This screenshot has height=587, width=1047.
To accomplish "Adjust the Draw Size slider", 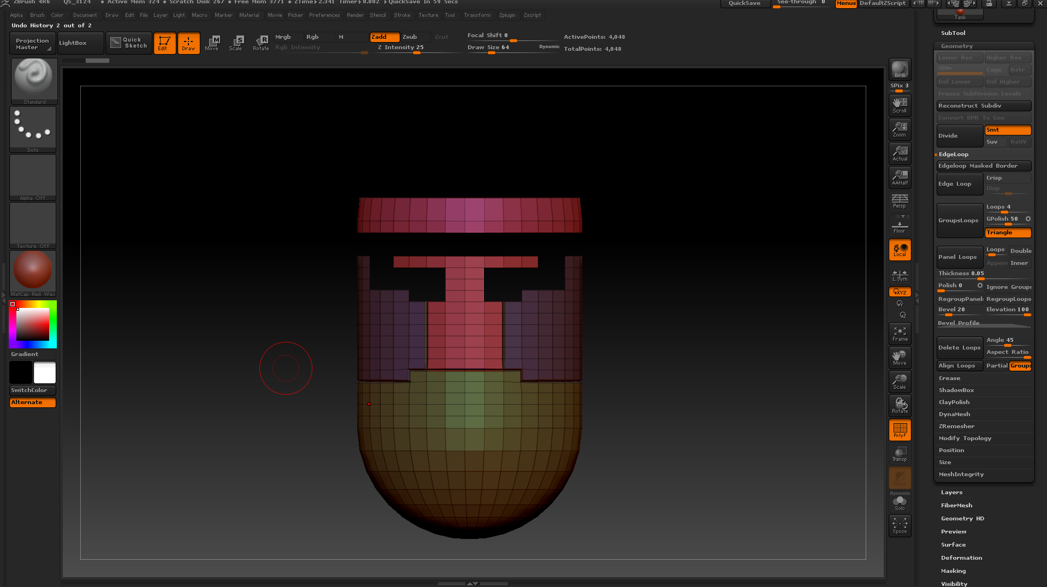I will point(513,48).
